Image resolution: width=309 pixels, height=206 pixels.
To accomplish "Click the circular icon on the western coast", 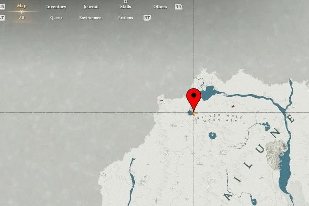I will coord(104,175).
